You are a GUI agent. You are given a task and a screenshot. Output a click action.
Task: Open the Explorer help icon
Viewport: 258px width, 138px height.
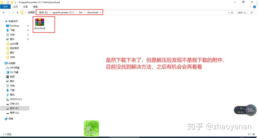(255, 7)
